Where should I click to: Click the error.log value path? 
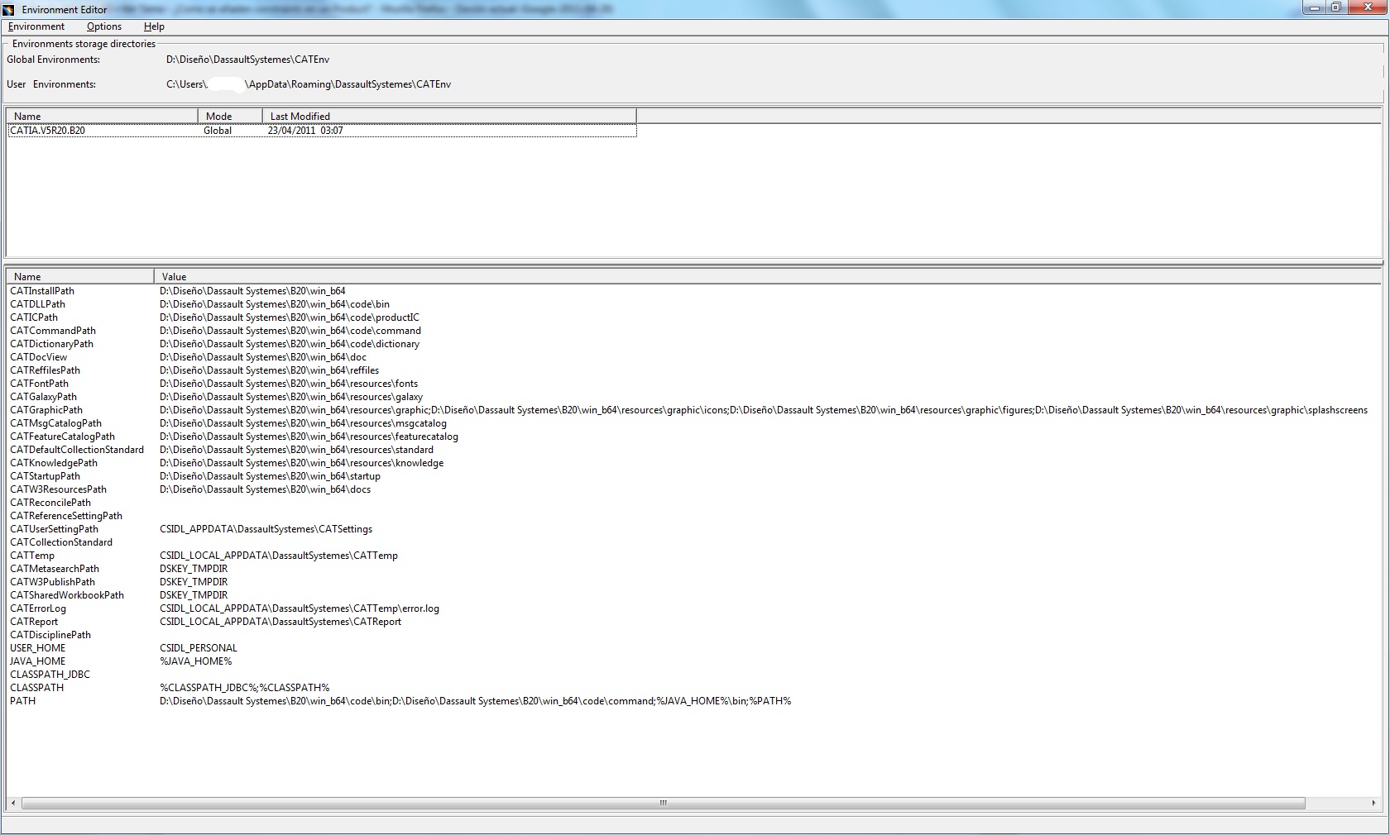click(x=300, y=608)
